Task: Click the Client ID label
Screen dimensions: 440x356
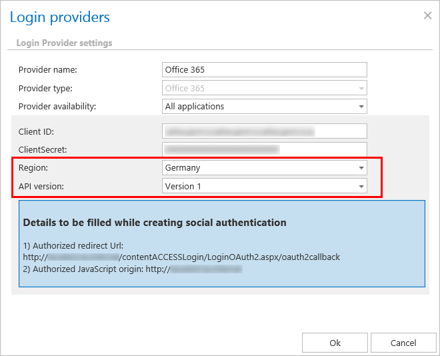Action: click(37, 131)
